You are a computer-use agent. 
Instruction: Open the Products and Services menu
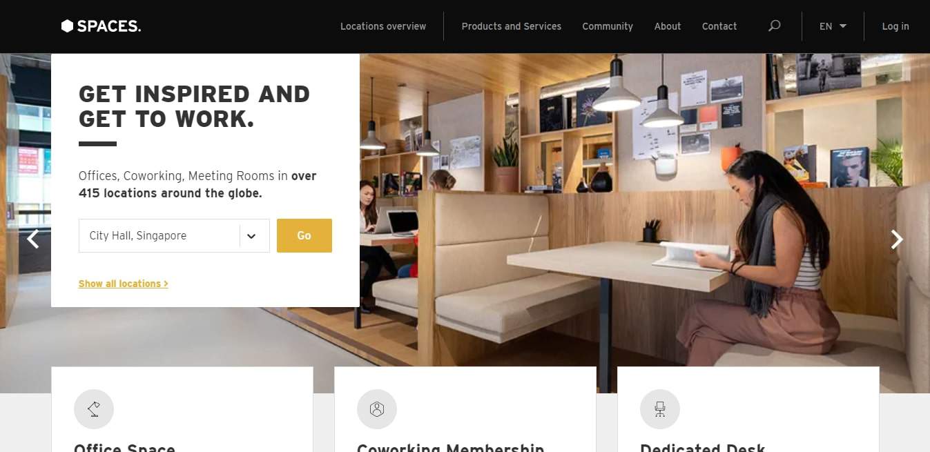pyautogui.click(x=512, y=26)
